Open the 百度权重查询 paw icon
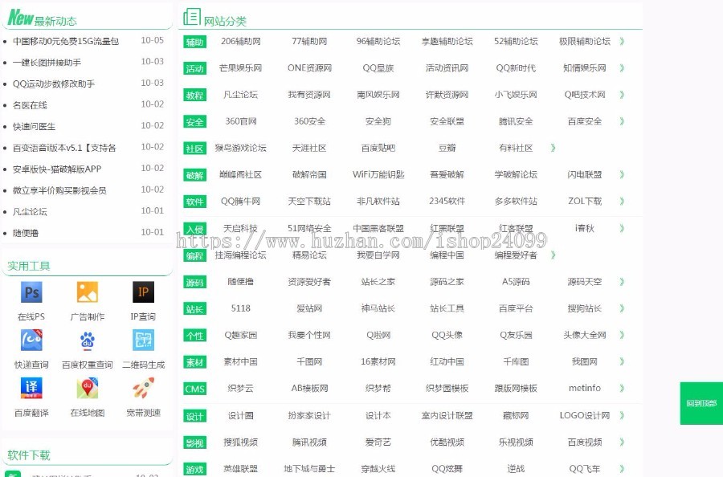 click(87, 340)
